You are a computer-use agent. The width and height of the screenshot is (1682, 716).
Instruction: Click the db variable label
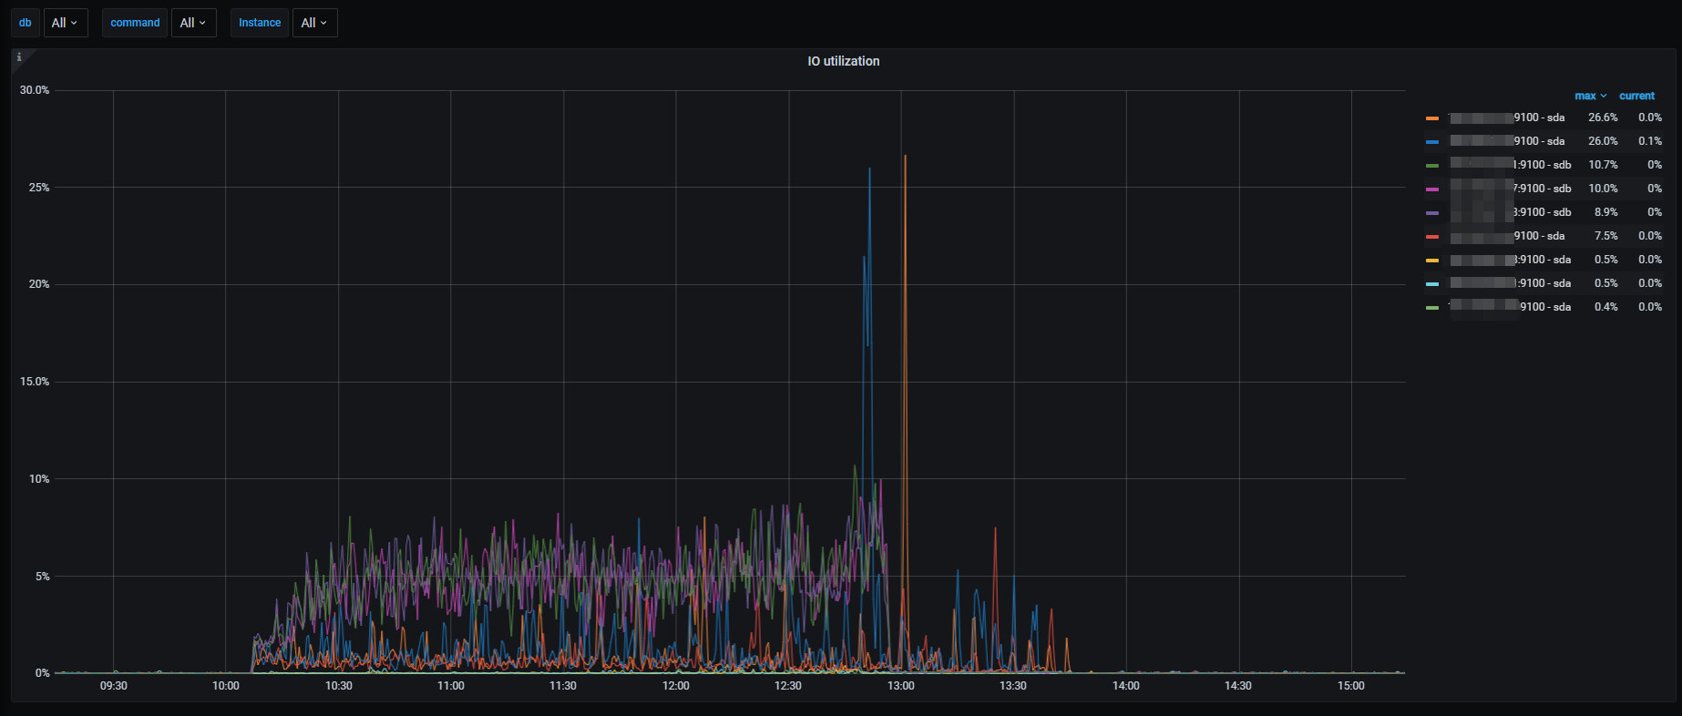(26, 23)
